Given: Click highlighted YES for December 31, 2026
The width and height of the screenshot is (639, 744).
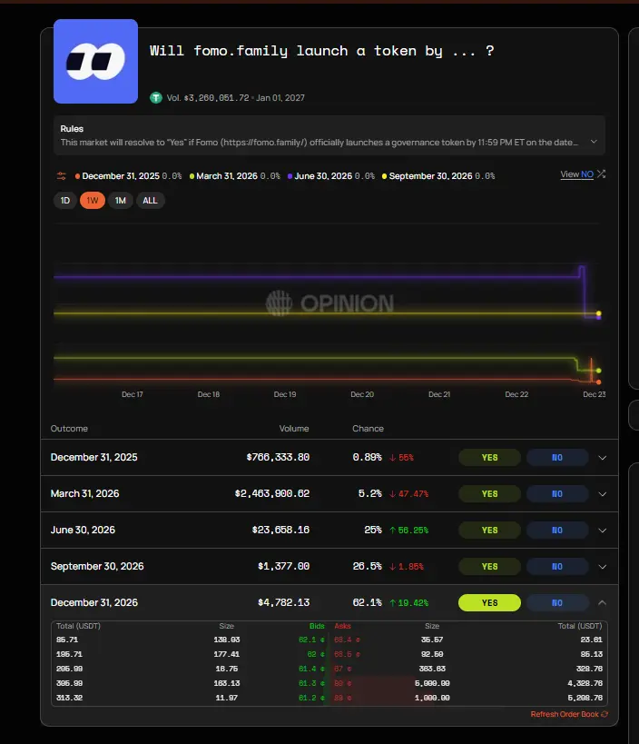Looking at the screenshot, I should click(x=489, y=602).
